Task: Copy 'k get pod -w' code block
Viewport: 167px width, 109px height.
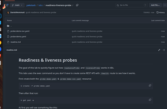Action: [150, 100]
